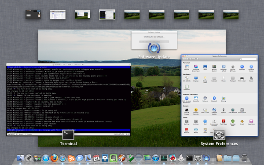Open the MySQL preference pane
This screenshot has width=264, height=165.
pos(196,131)
